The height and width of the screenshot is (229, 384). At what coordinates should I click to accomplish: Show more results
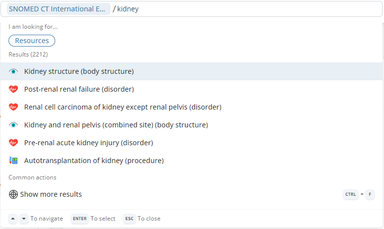51,194
